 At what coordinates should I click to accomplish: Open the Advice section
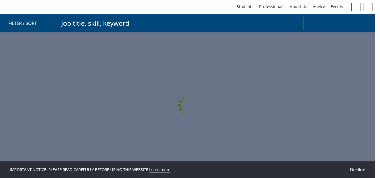(x=319, y=7)
